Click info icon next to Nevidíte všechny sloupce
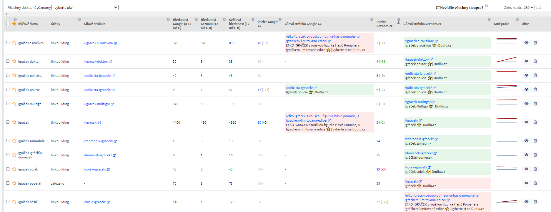 (486, 6)
